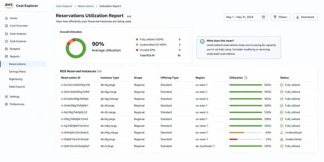The width and height of the screenshot is (324, 162).
Task: Click the green Fully utilized legend swatch
Action: coord(137,39)
